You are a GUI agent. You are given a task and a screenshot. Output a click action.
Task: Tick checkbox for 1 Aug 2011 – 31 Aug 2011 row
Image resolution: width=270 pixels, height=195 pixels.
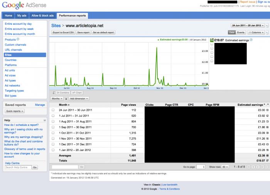tap(53, 121)
